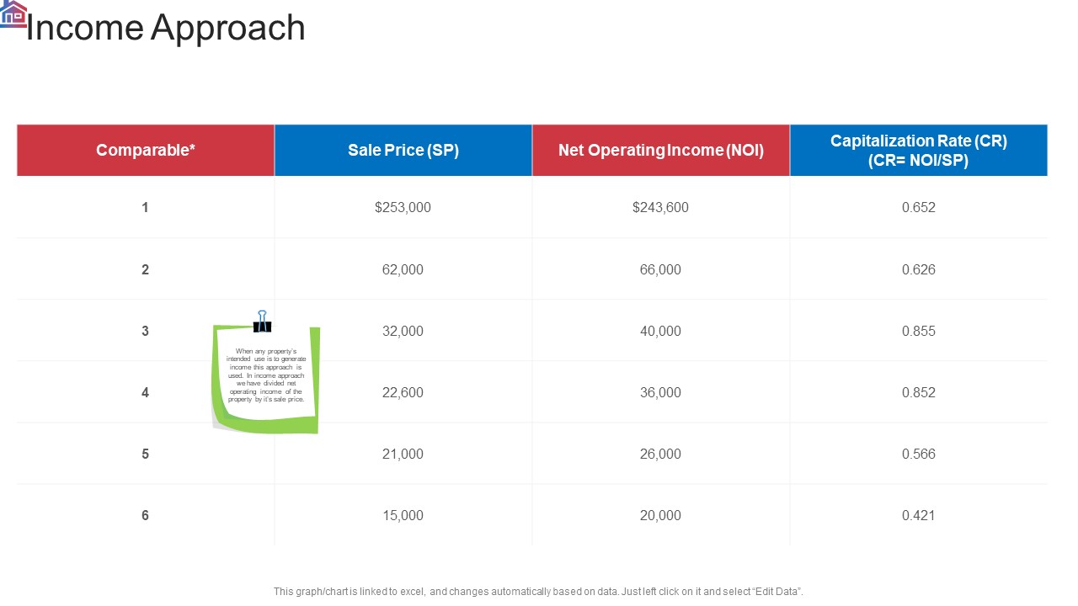Select comparable row number 5
The image size is (1078, 606).
click(146, 454)
